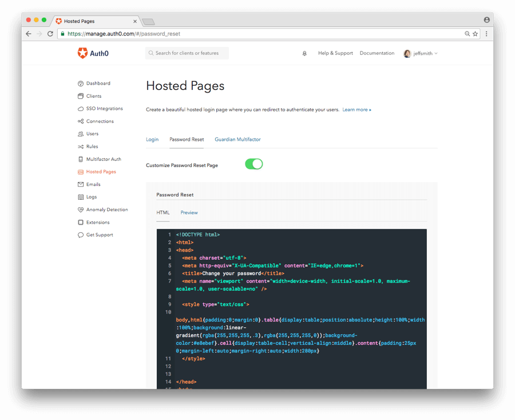Go to Users section
The image size is (515, 420).
click(92, 134)
